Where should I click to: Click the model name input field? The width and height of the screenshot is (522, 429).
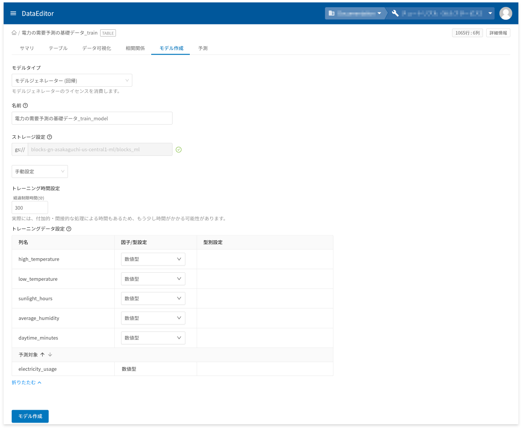click(92, 118)
